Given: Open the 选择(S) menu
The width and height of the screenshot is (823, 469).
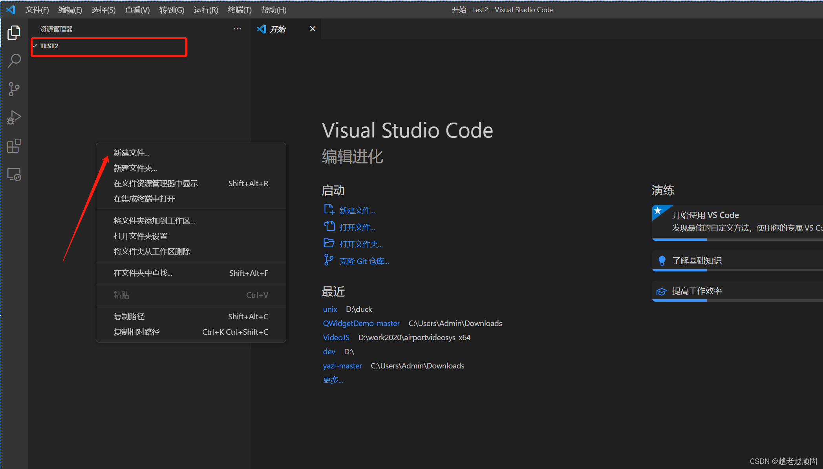Looking at the screenshot, I should click(x=103, y=10).
